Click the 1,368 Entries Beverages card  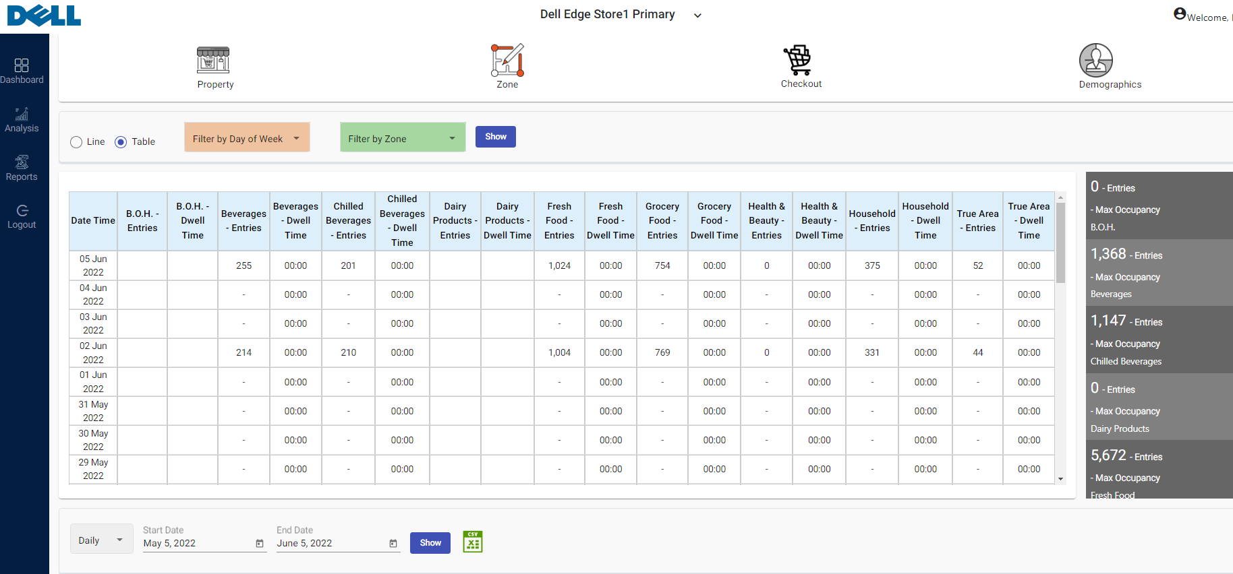[x=1159, y=273]
